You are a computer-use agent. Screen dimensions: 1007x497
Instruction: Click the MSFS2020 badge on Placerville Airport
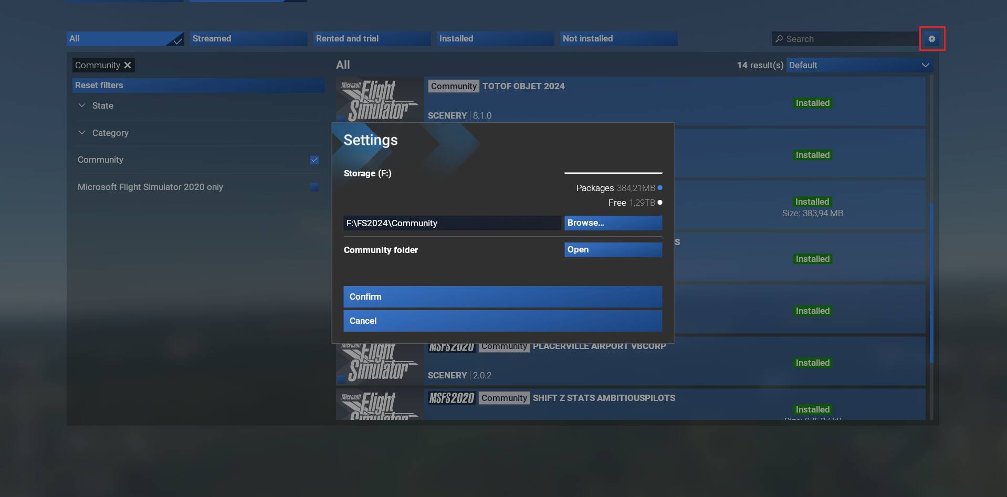coord(451,347)
